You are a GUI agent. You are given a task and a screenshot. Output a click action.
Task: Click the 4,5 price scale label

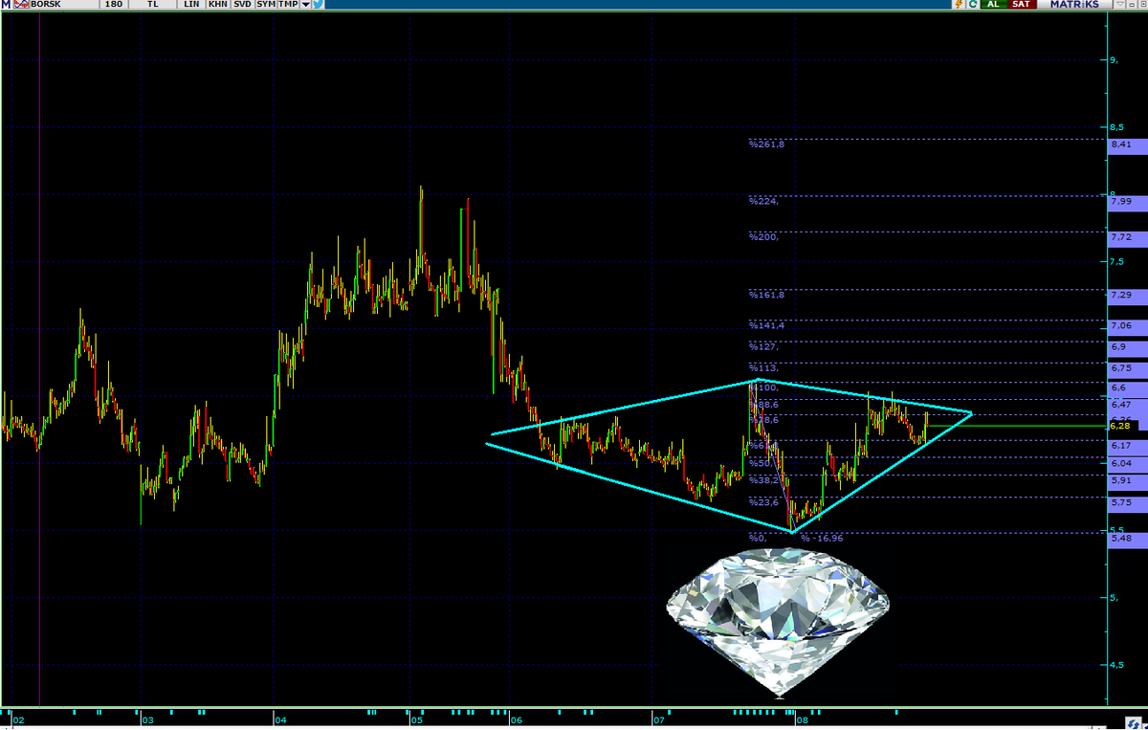(1116, 665)
